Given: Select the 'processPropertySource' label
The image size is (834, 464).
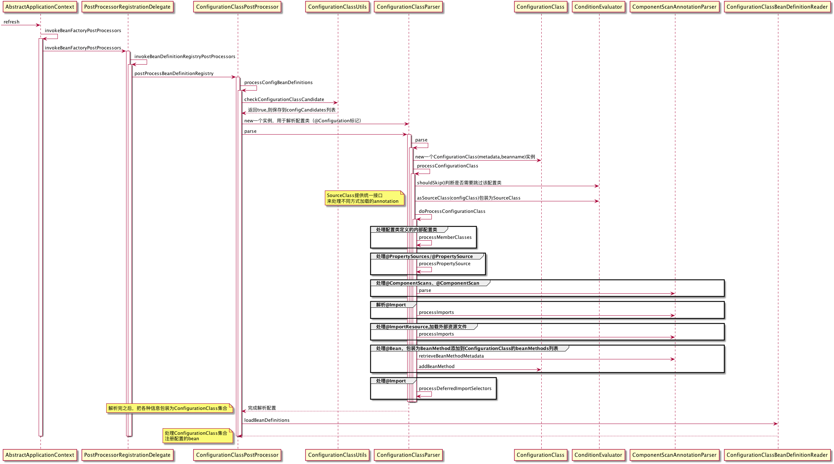Looking at the screenshot, I should coord(444,264).
